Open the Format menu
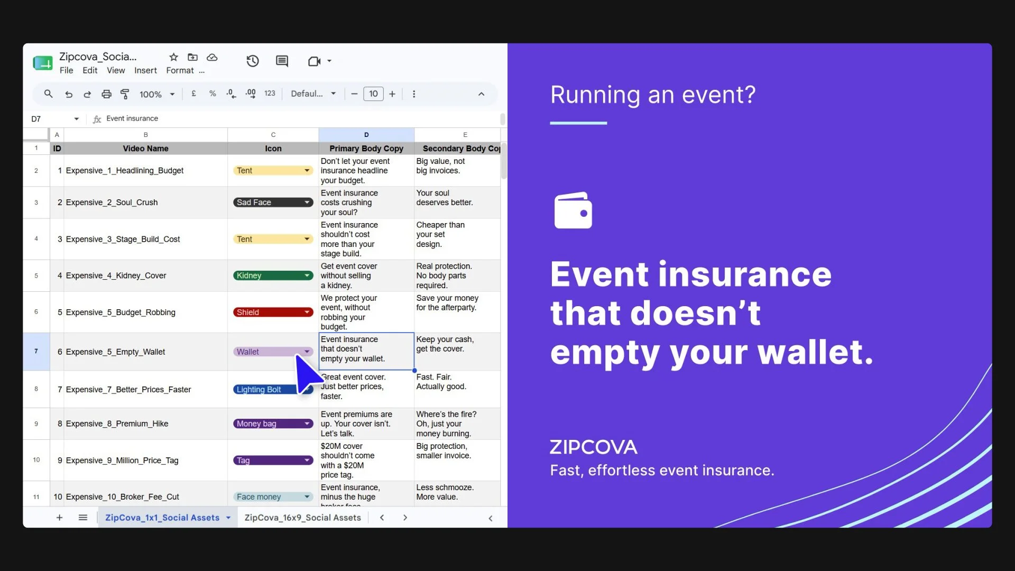This screenshot has height=571, width=1015. coord(180,70)
